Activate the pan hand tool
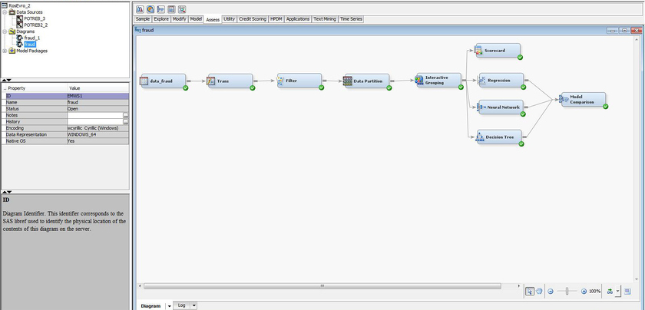645x310 pixels. [540, 292]
